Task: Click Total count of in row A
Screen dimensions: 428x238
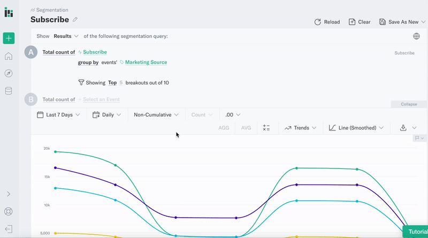Action: (x=59, y=52)
